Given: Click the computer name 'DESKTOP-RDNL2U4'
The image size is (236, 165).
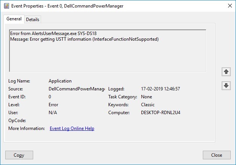Looking at the screenshot, I should (x=161, y=113).
